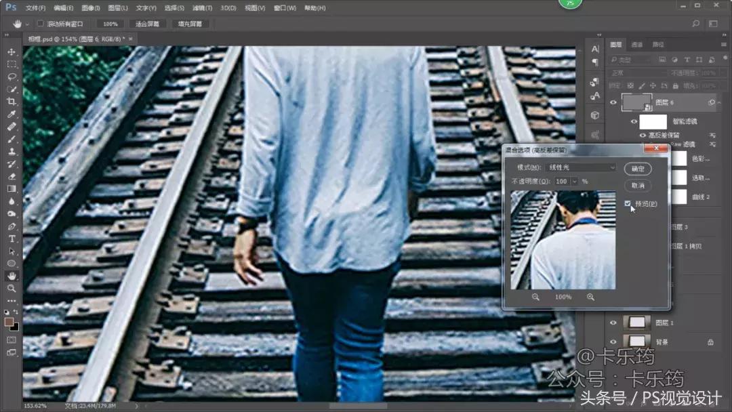Switch to the 路径 paths tab

658,44
